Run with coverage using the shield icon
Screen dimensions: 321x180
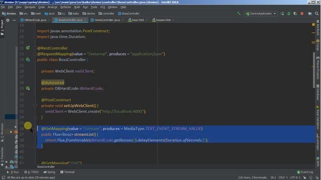point(295,13)
